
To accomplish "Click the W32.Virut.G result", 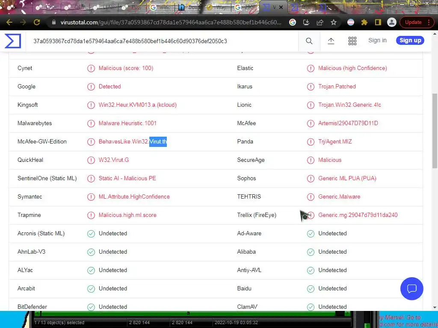I will coord(114,160).
